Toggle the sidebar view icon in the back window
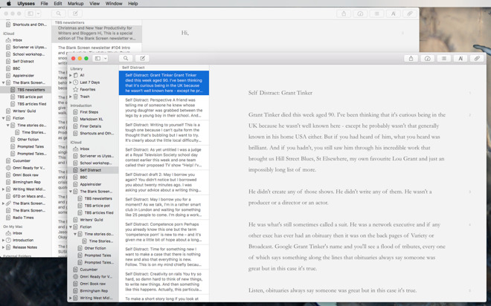Image resolution: width=491 pixels, height=306 pixels. click(31, 14)
